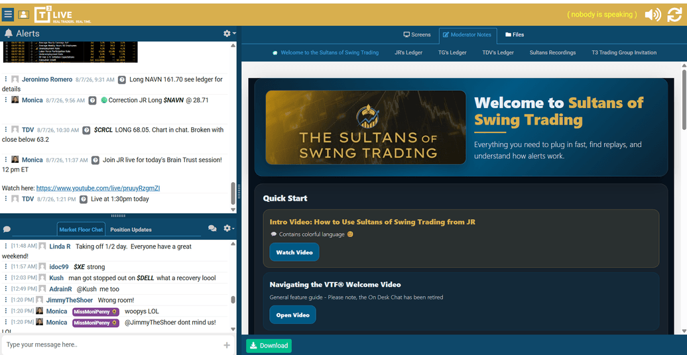Click the Alerts bell icon
This screenshot has width=687, height=355.
tap(9, 34)
